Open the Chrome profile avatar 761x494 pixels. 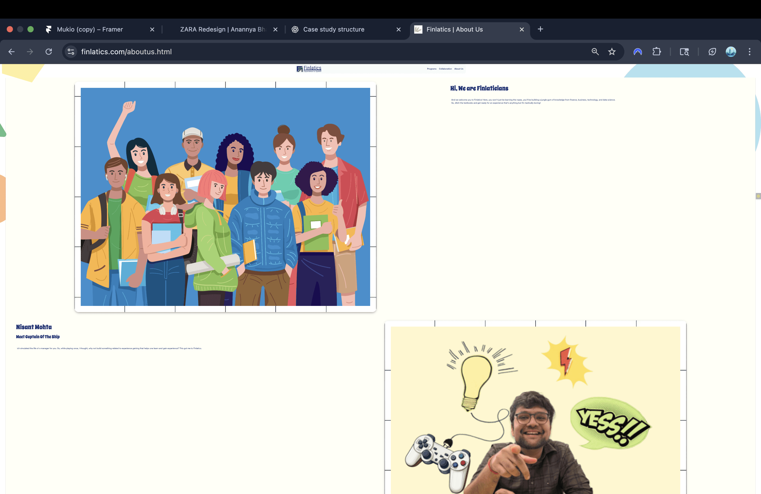(x=731, y=52)
